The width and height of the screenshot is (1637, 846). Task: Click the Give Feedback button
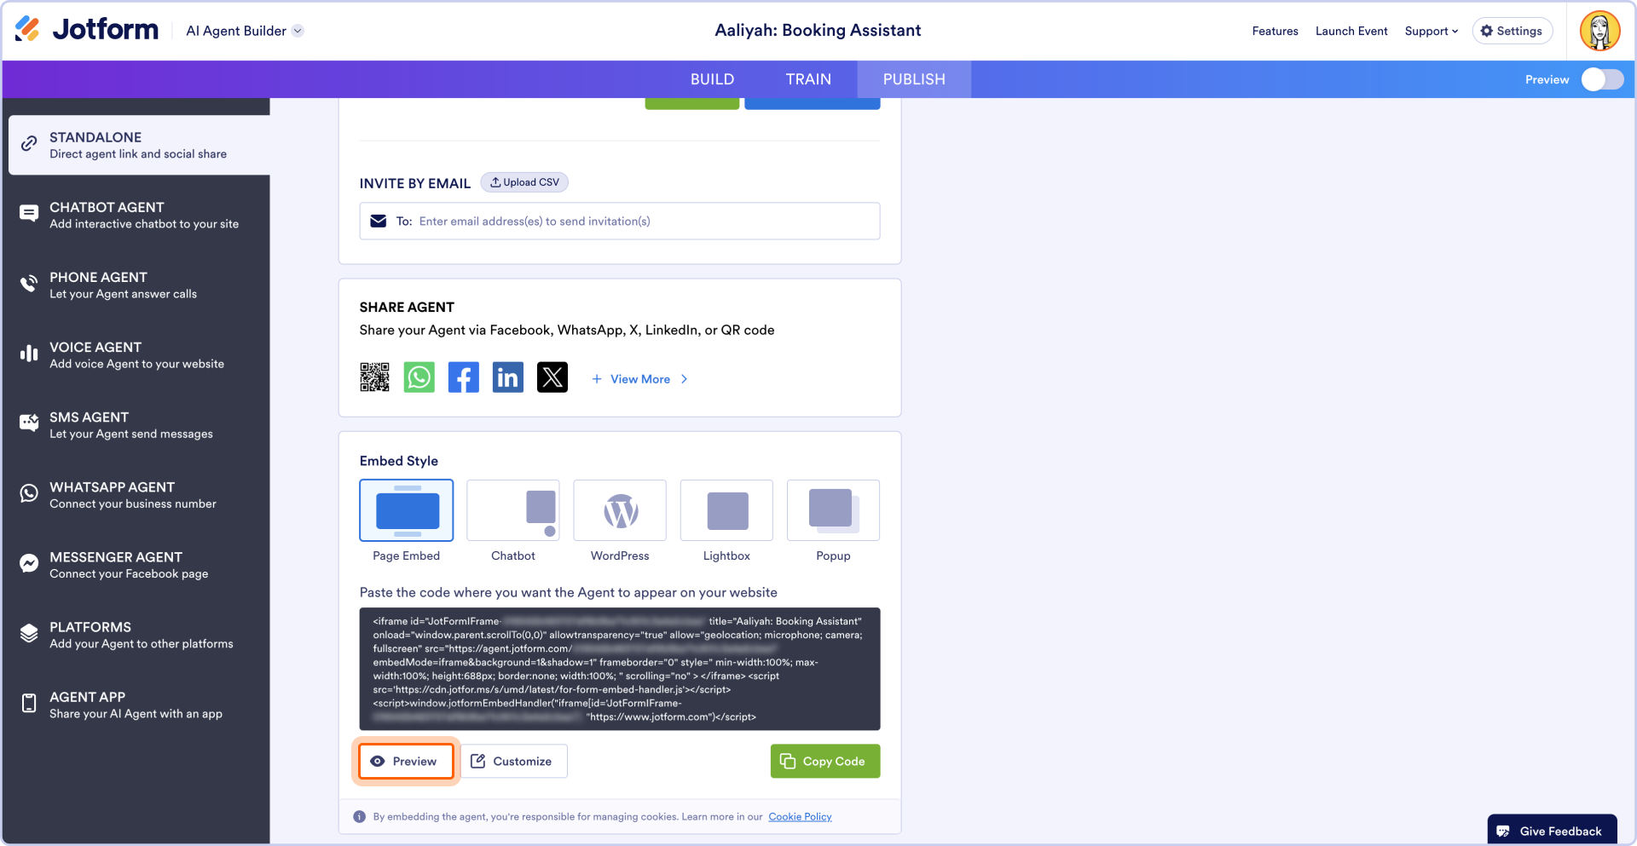(1552, 831)
